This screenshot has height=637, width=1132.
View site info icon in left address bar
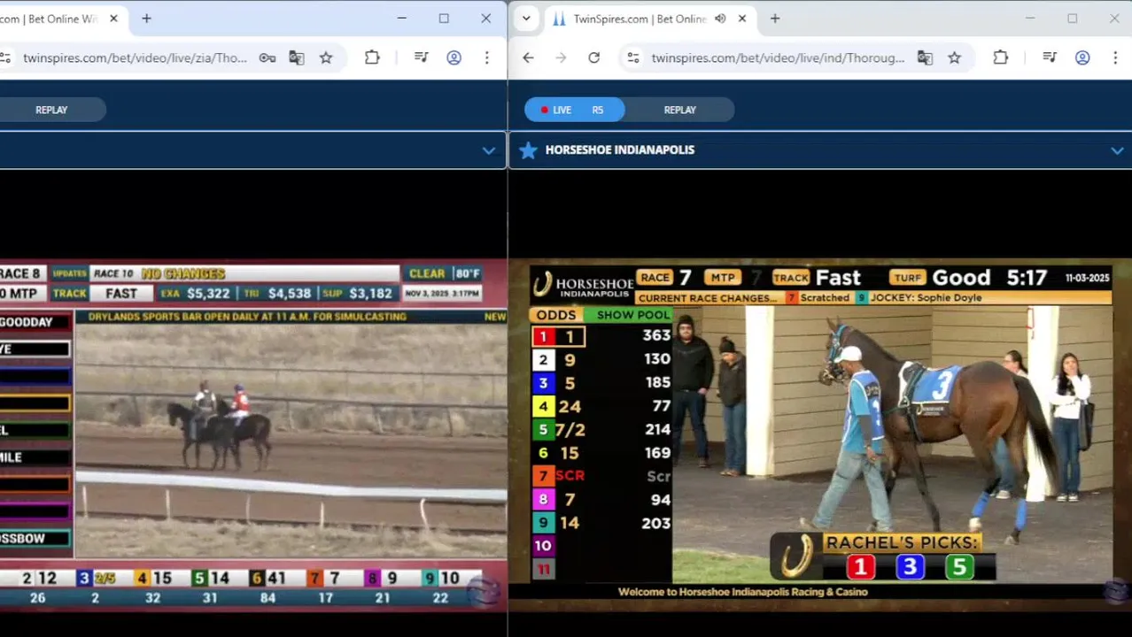pyautogui.click(x=5, y=58)
